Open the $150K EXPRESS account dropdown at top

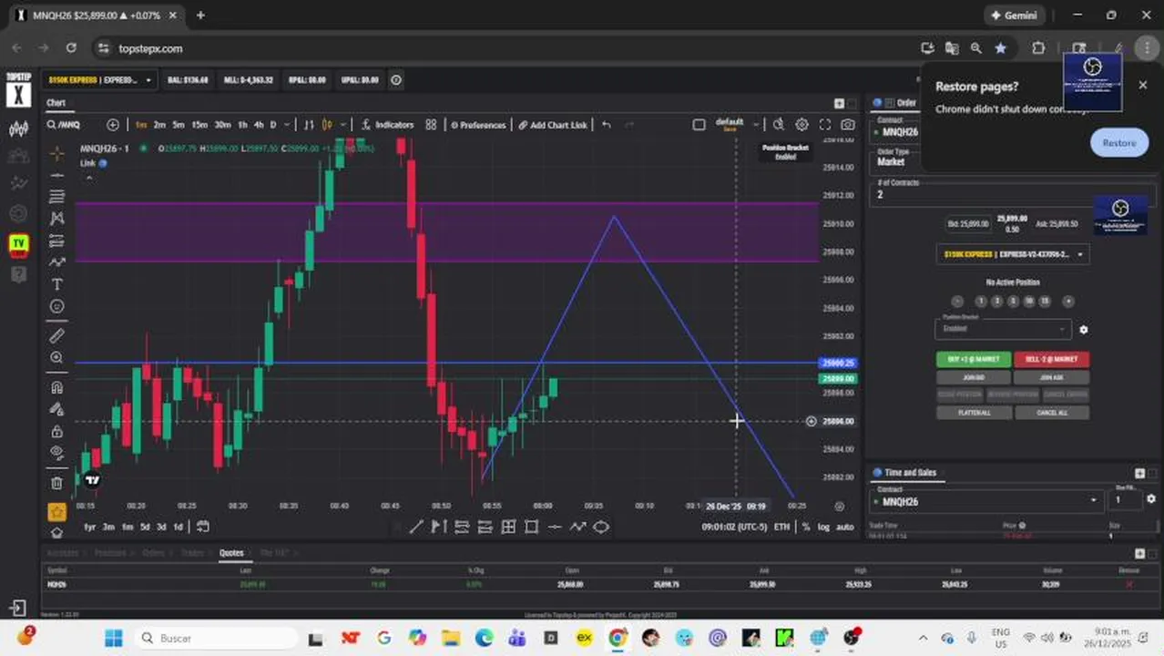[x=101, y=80]
